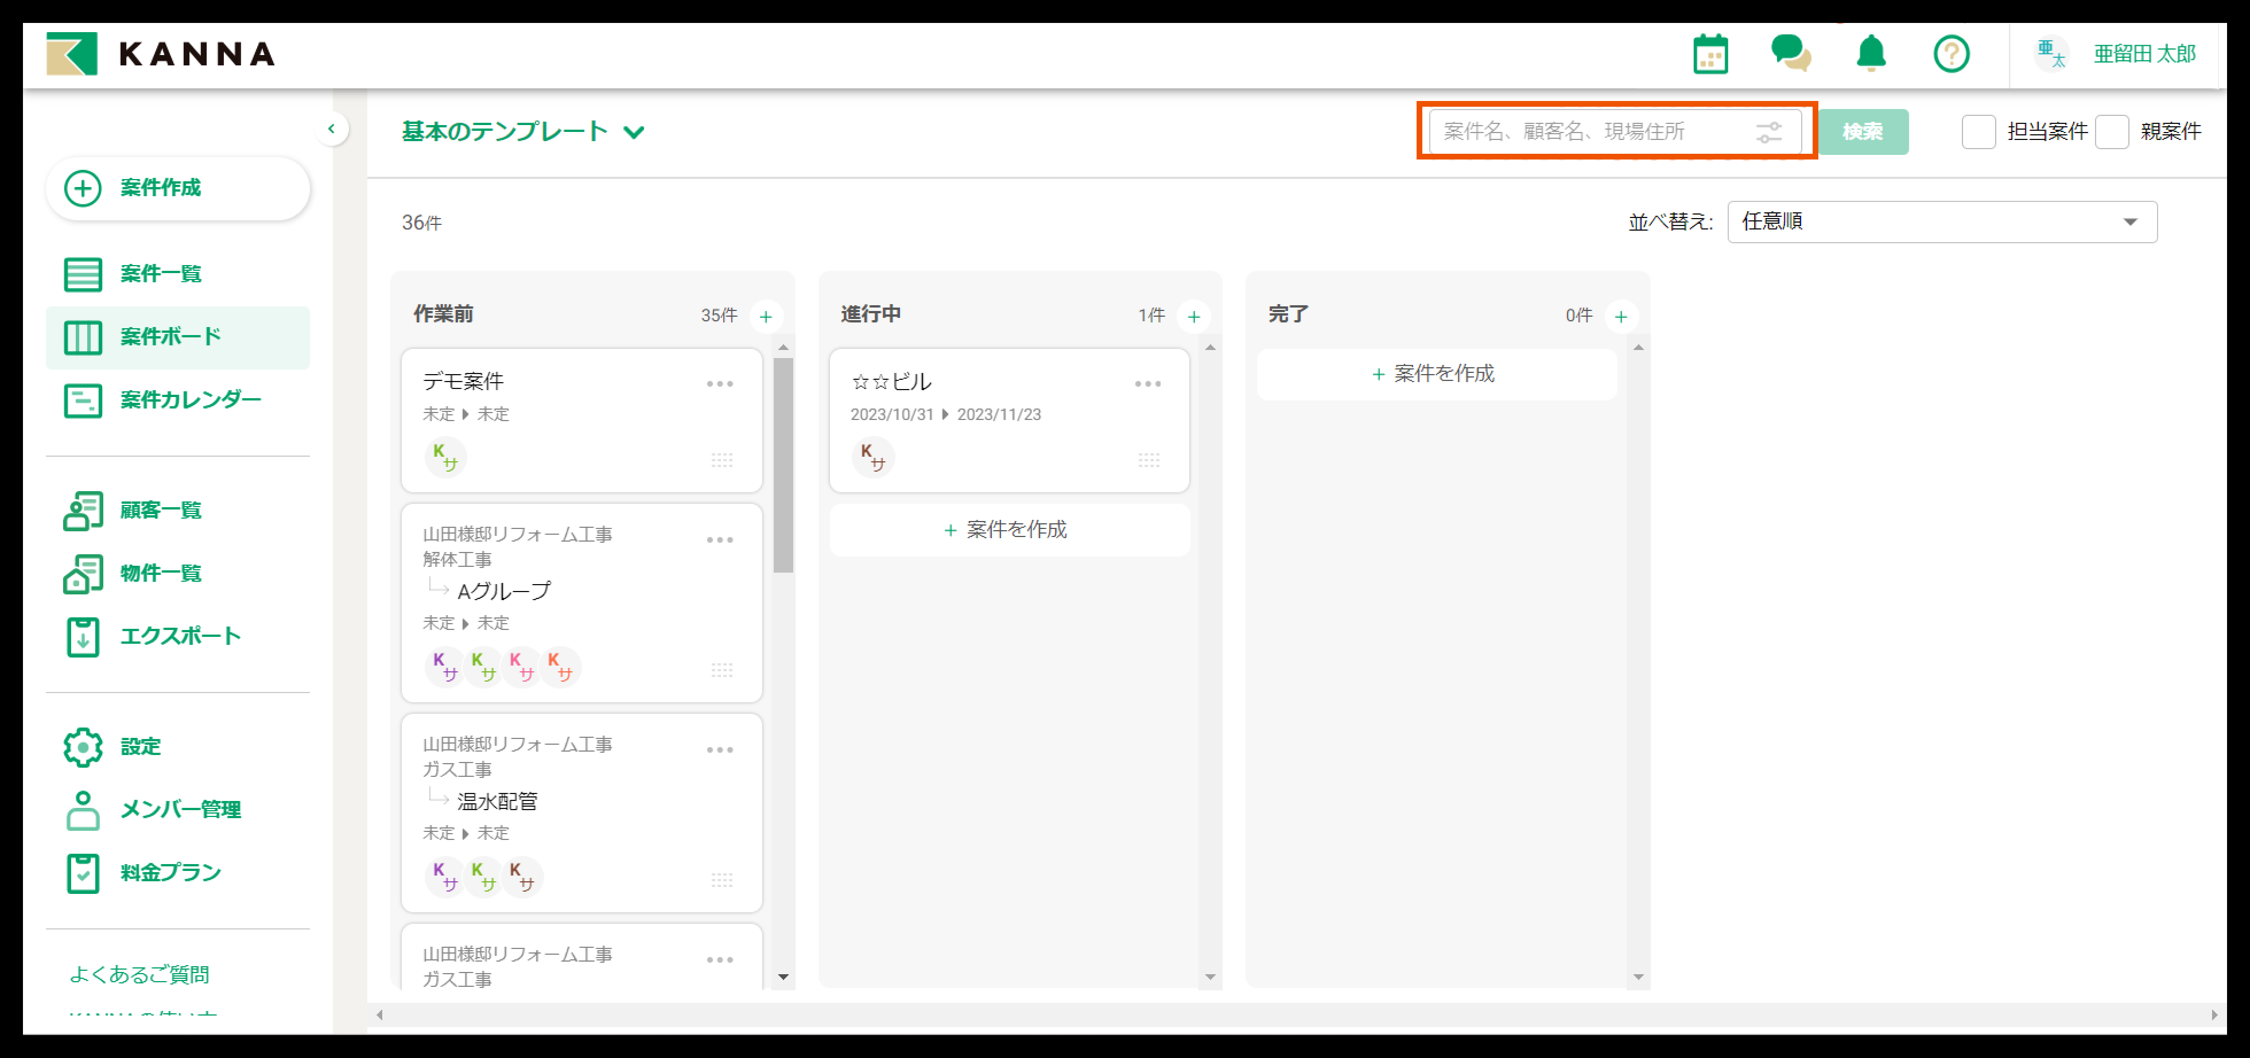
Task: Collapse the left sidebar with chevron
Action: pos(331,129)
